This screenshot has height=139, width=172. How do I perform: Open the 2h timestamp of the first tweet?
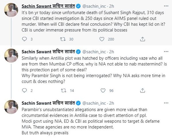(112, 6)
